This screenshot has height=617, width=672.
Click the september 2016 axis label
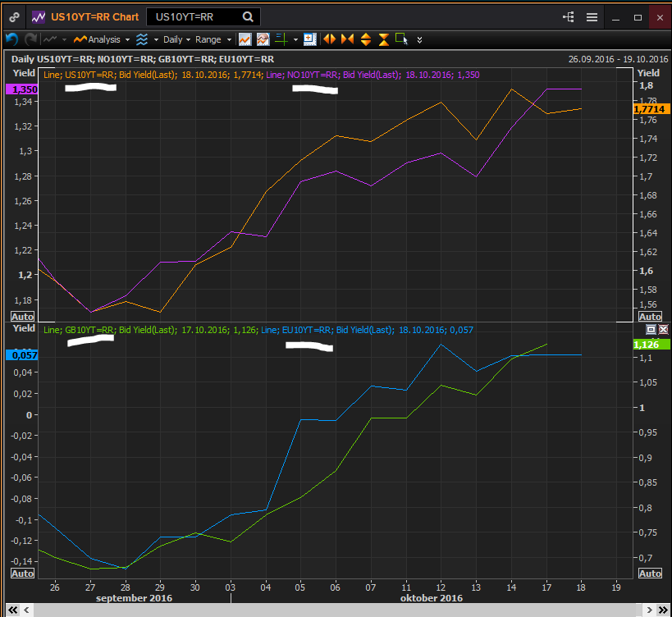(134, 598)
